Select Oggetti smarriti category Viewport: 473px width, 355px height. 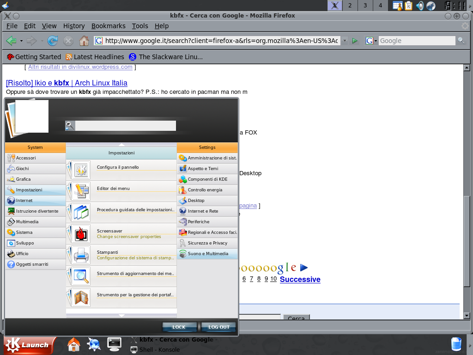coord(36,264)
